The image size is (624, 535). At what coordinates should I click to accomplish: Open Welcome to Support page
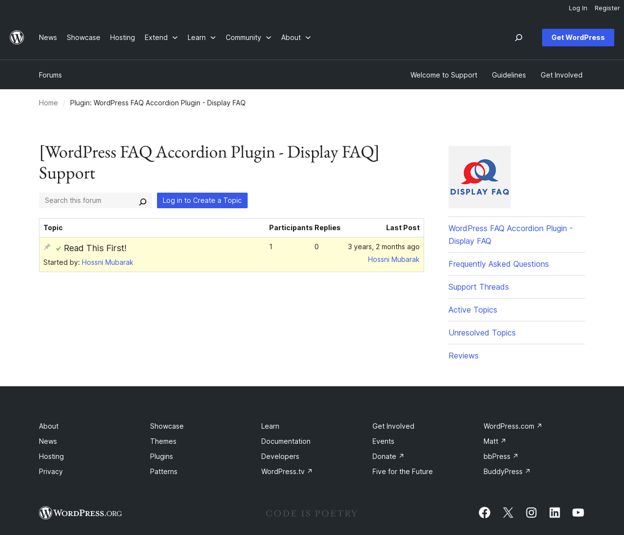coord(444,75)
